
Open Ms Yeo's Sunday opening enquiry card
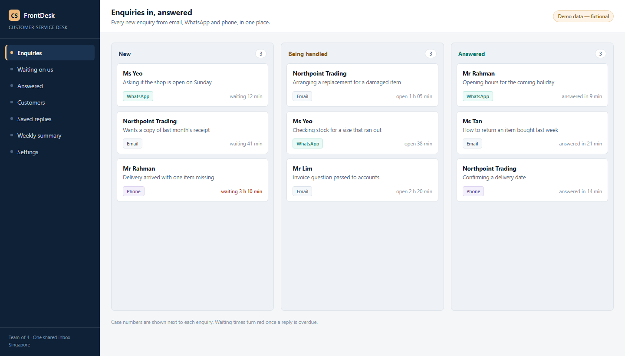(x=192, y=85)
